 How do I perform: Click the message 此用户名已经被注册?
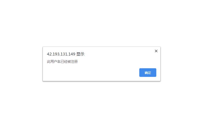pos(62,62)
